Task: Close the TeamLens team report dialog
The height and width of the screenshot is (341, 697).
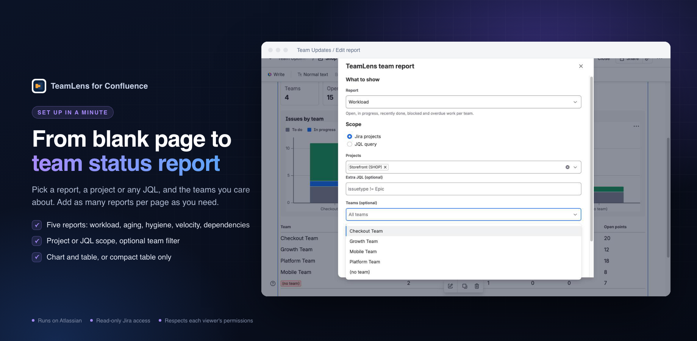Action: pos(581,66)
